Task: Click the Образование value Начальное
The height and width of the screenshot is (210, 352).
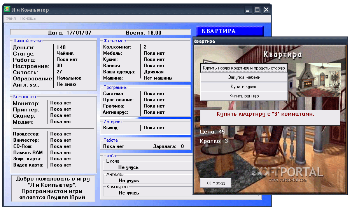Action: (x=69, y=78)
